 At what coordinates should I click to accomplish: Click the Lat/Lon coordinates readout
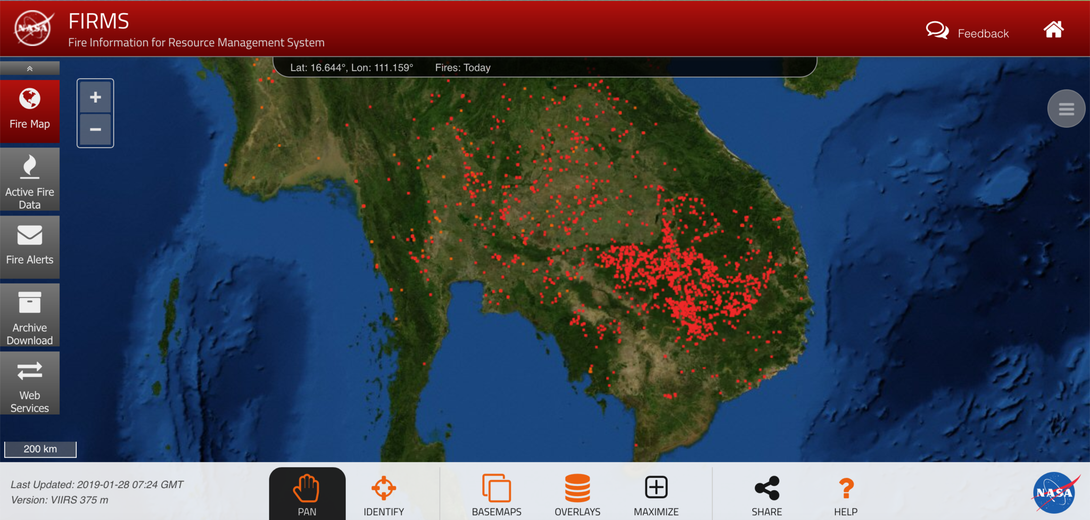(351, 68)
